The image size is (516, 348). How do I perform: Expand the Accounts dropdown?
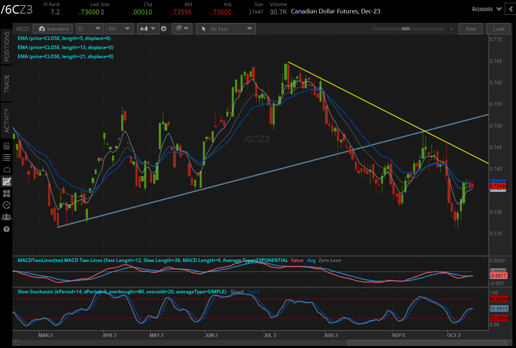click(486, 9)
